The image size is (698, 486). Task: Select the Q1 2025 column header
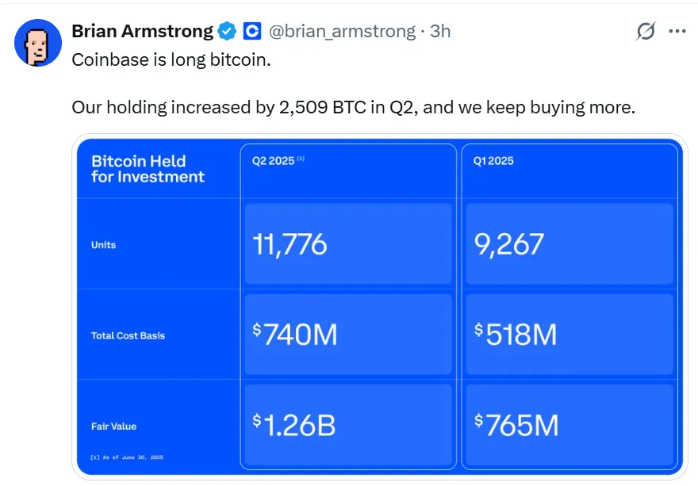click(493, 161)
